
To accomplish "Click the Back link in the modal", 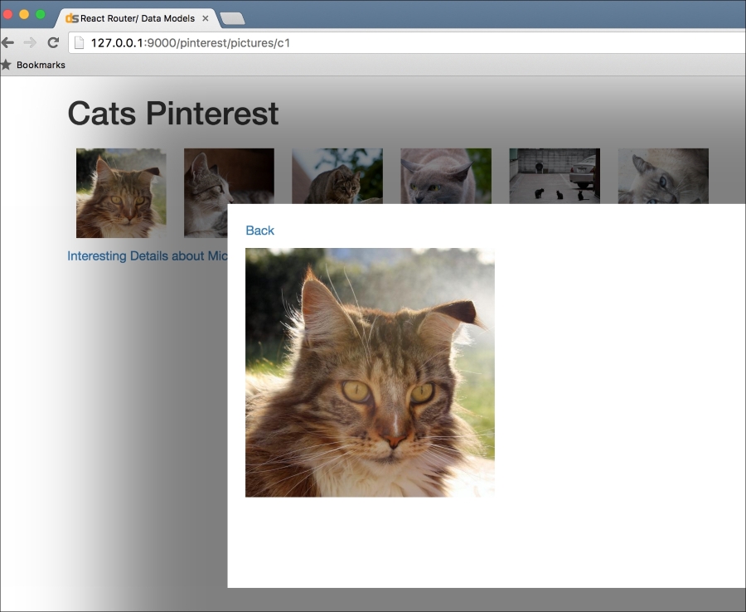I will click(259, 231).
